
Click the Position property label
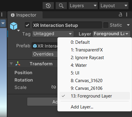tap(23, 73)
